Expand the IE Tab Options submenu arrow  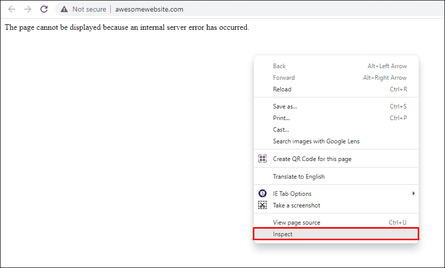pyautogui.click(x=414, y=193)
